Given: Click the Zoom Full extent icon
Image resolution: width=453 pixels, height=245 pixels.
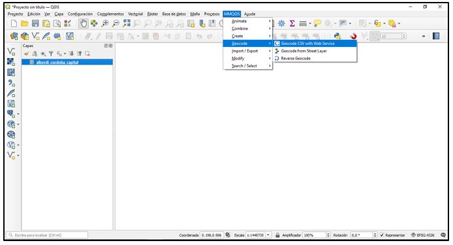Looking at the screenshot, I should pos(127,24).
